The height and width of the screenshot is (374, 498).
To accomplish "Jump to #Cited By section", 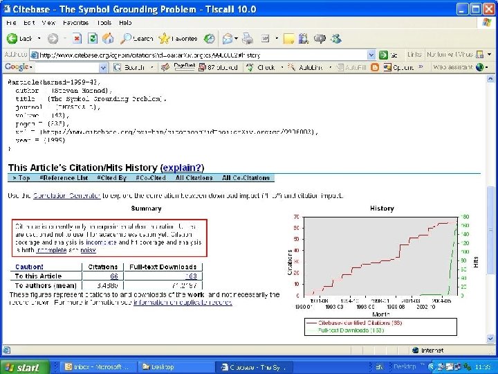I will pyautogui.click(x=112, y=178).
